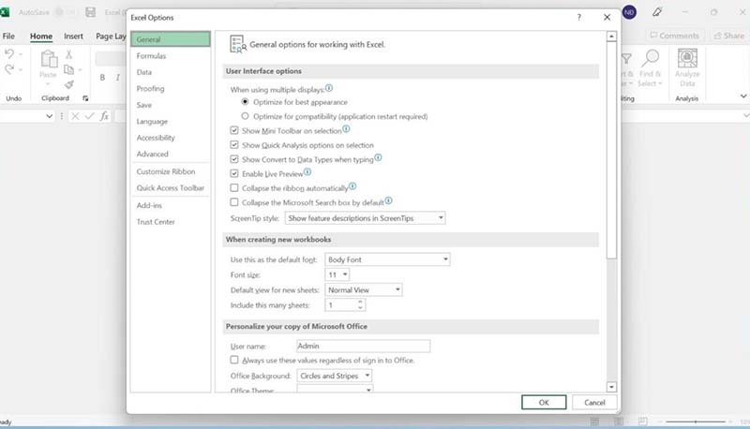Uncheck Show Quick Analysis options on selection
The height and width of the screenshot is (429, 750).
(x=234, y=145)
